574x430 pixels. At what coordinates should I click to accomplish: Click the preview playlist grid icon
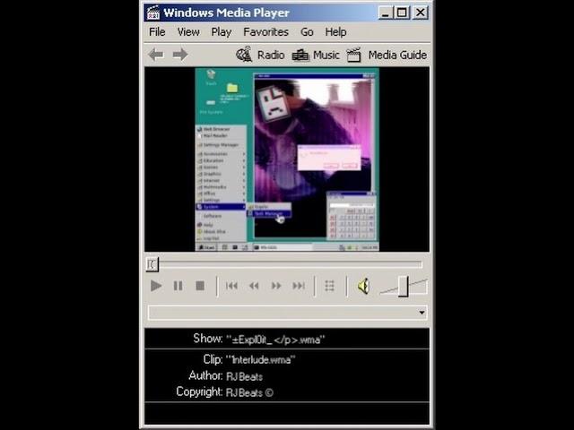click(329, 286)
